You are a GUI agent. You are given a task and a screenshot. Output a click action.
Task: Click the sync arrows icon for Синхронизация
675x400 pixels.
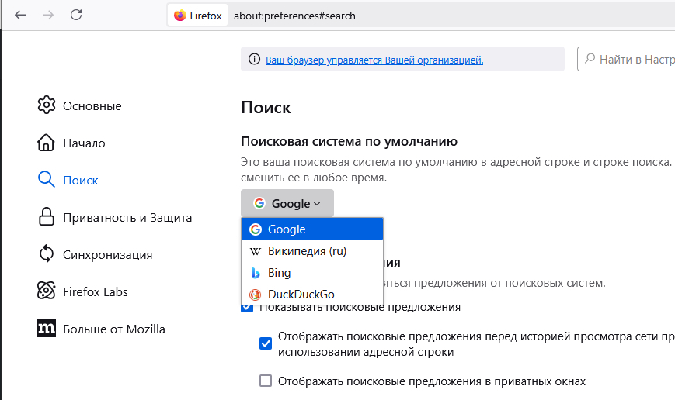coord(47,254)
